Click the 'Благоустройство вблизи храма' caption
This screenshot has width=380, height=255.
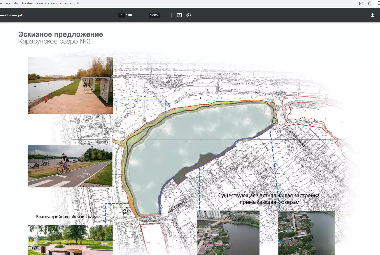[67, 217]
